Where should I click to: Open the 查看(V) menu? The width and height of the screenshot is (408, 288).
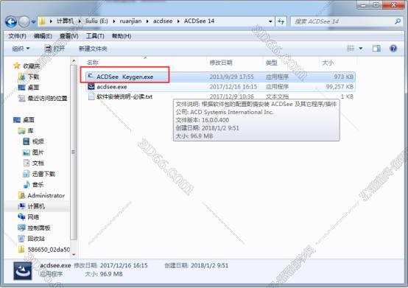pos(69,36)
